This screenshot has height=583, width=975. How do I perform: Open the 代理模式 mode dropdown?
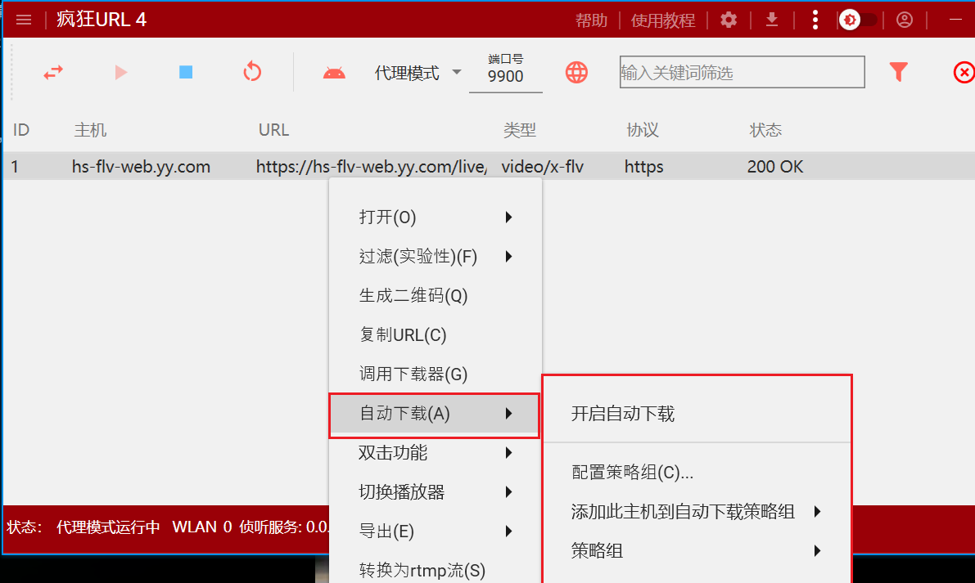(x=418, y=73)
